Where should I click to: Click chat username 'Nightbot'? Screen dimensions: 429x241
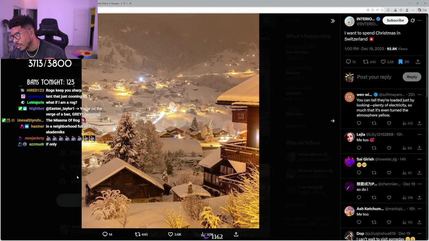pos(37,108)
